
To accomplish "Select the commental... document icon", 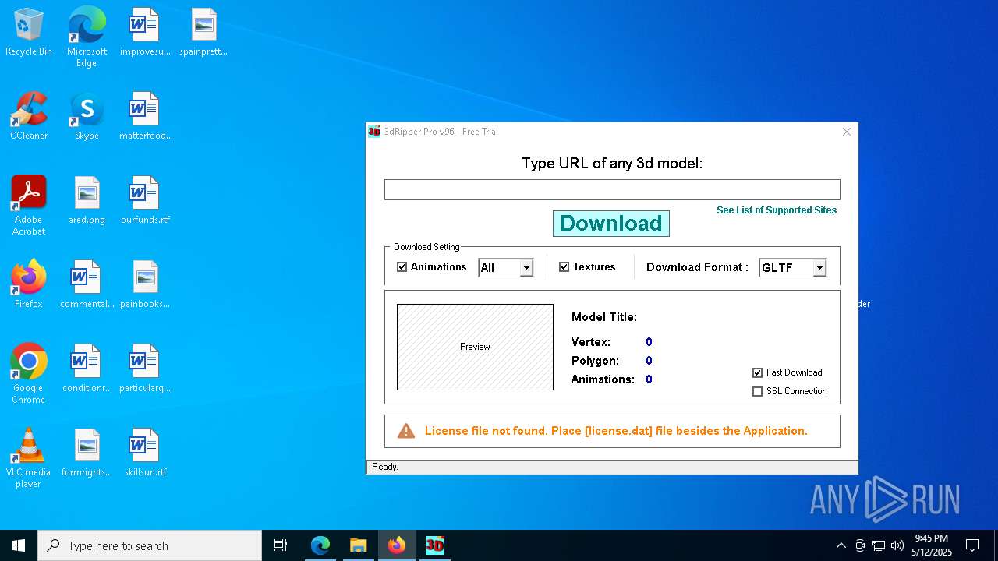I will (x=87, y=285).
